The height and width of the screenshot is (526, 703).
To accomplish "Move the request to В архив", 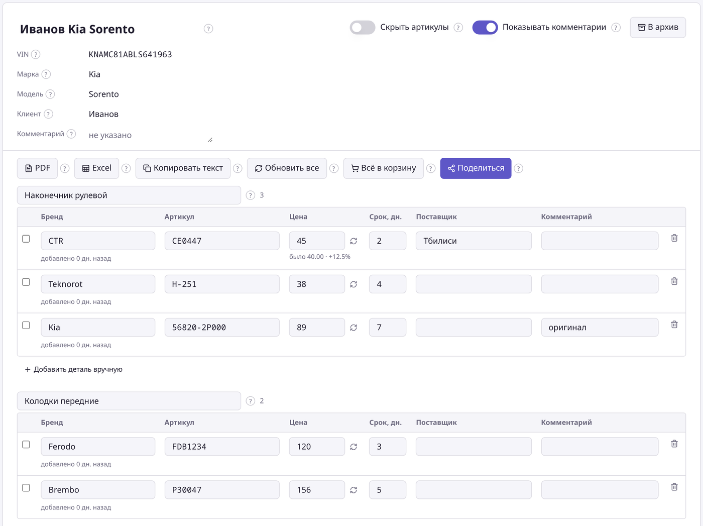I will (658, 27).
